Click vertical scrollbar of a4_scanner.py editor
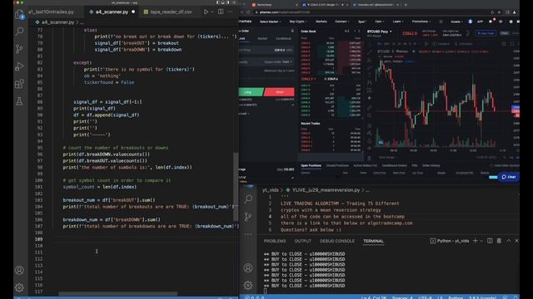This screenshot has height=299, width=533. 235,187
